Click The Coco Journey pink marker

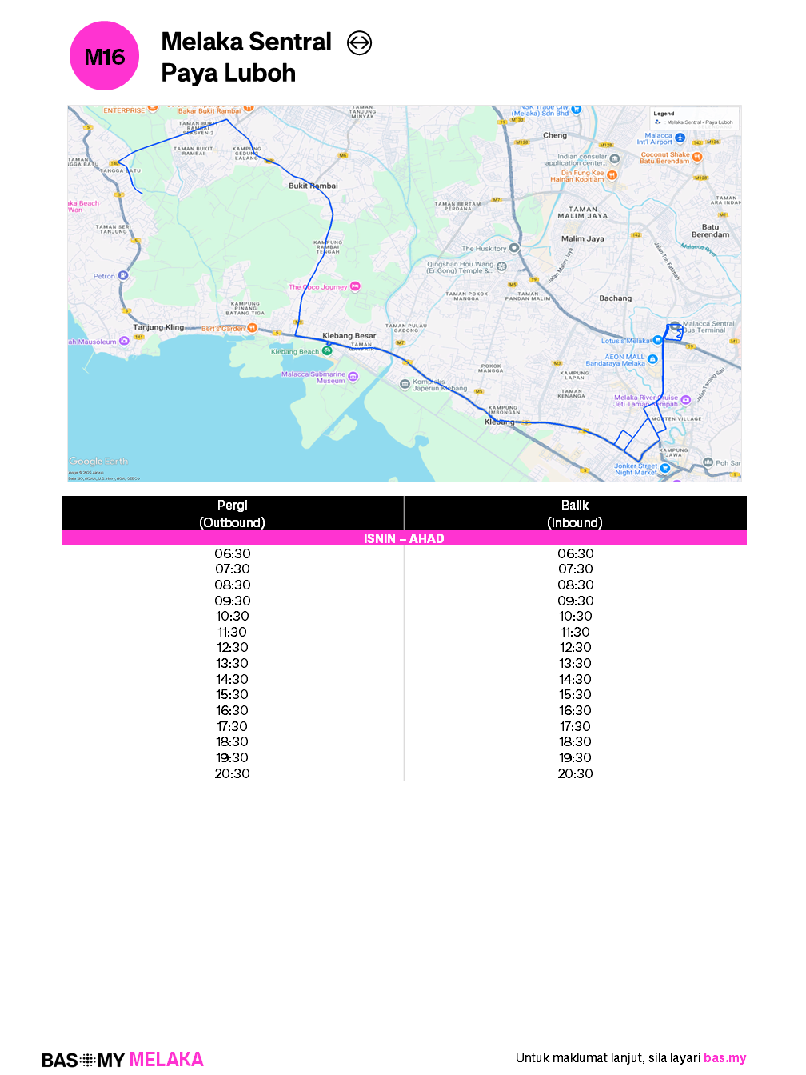pos(355,286)
